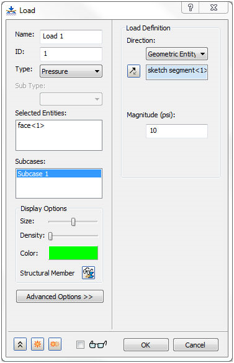The image size is (234, 363).
Task: Open the Structural Member icon button
Action: (x=89, y=272)
